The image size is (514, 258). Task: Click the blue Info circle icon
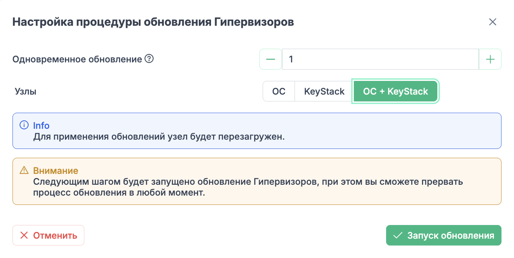24,126
